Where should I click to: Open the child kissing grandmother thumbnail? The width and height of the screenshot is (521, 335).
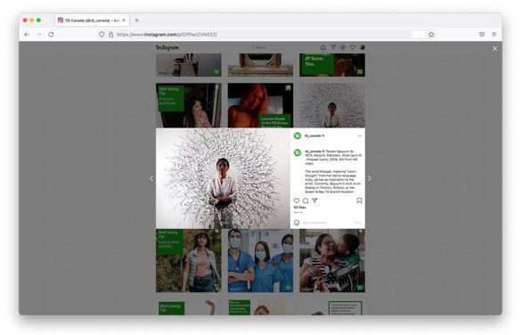click(332, 260)
